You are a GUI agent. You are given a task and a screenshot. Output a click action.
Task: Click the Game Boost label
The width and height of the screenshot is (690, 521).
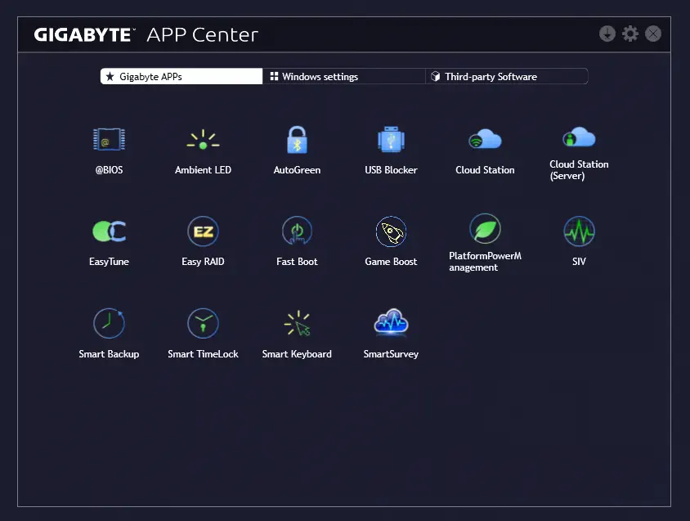pyautogui.click(x=391, y=262)
